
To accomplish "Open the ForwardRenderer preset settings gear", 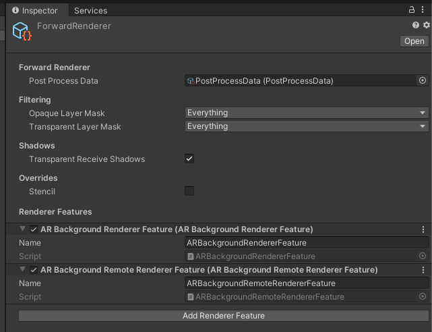I will tap(425, 25).
